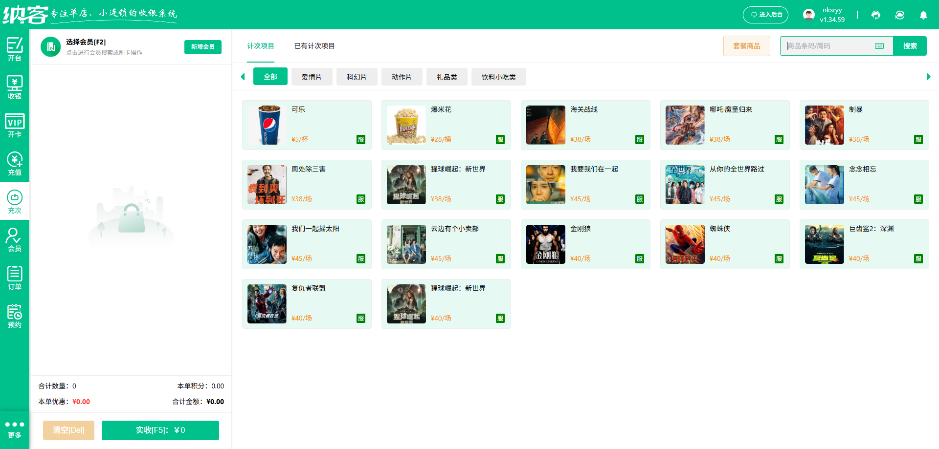Click the 服 badge on 可乐 card
The image size is (939, 449).
click(x=361, y=140)
